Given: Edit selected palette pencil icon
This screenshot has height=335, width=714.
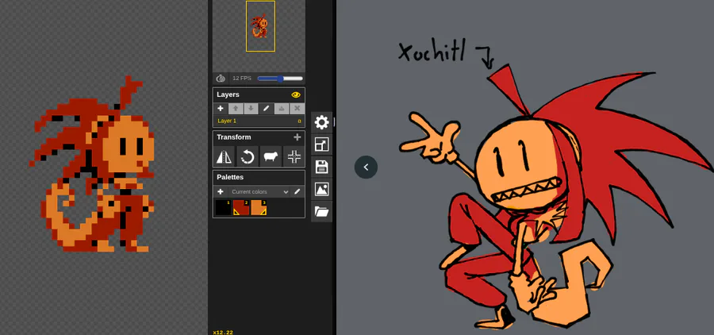Looking at the screenshot, I should 297,192.
